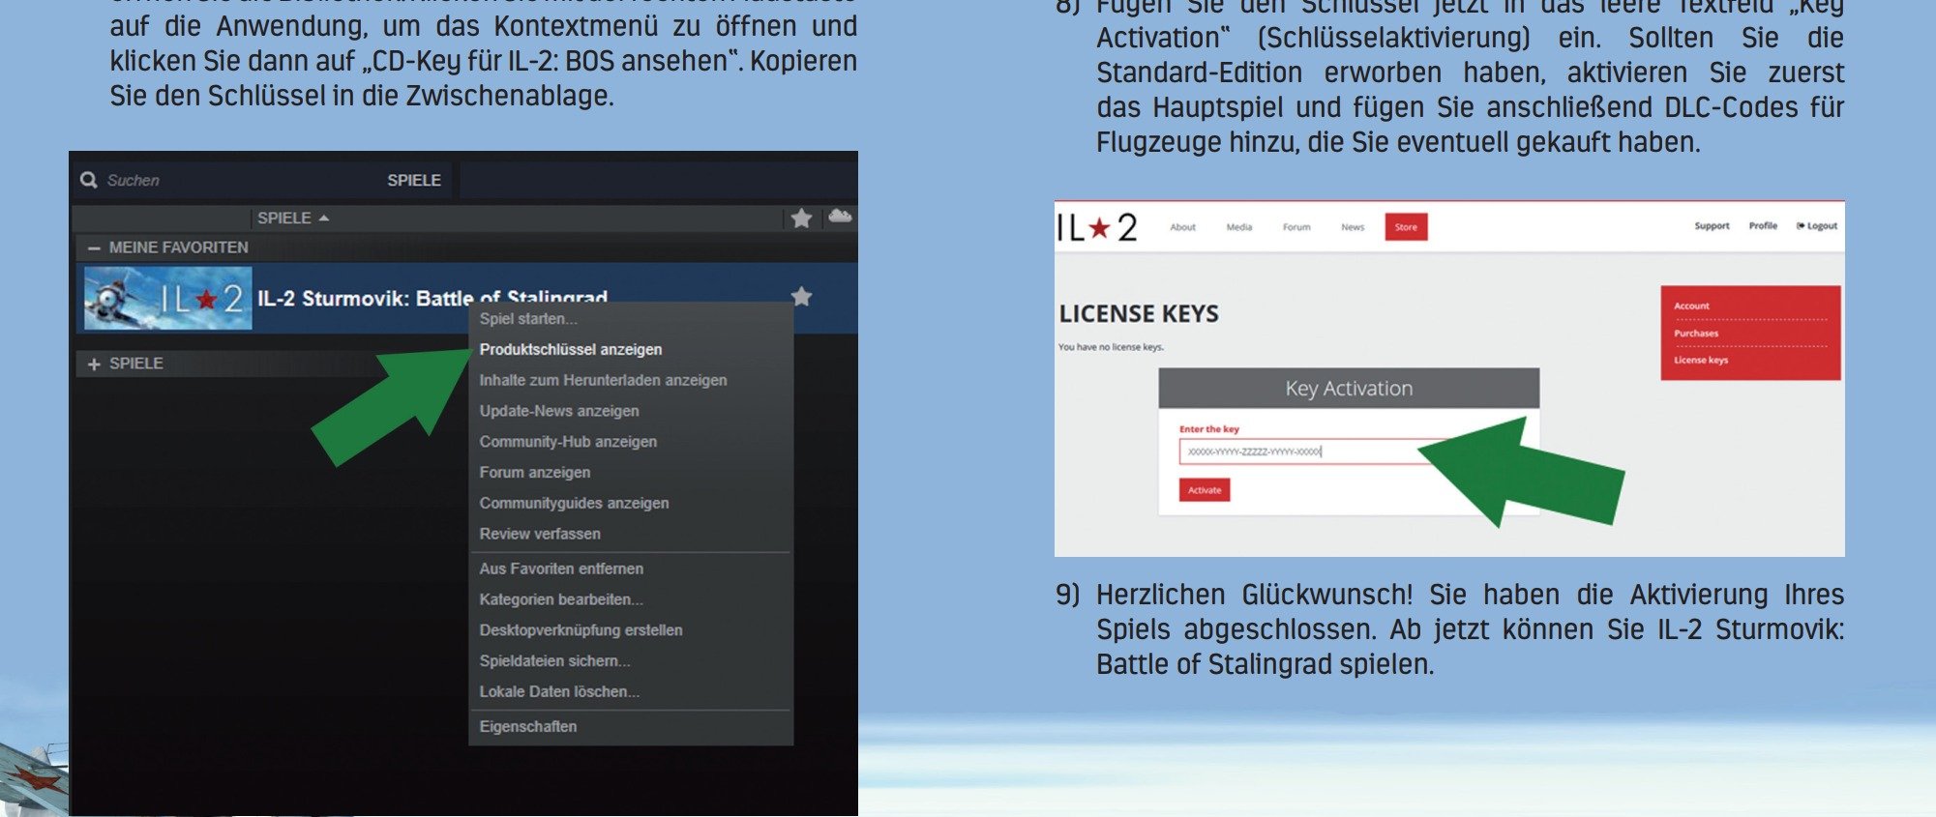The image size is (1936, 817).
Task: Click the 'You have no license keys.' text
Action: point(1111,347)
